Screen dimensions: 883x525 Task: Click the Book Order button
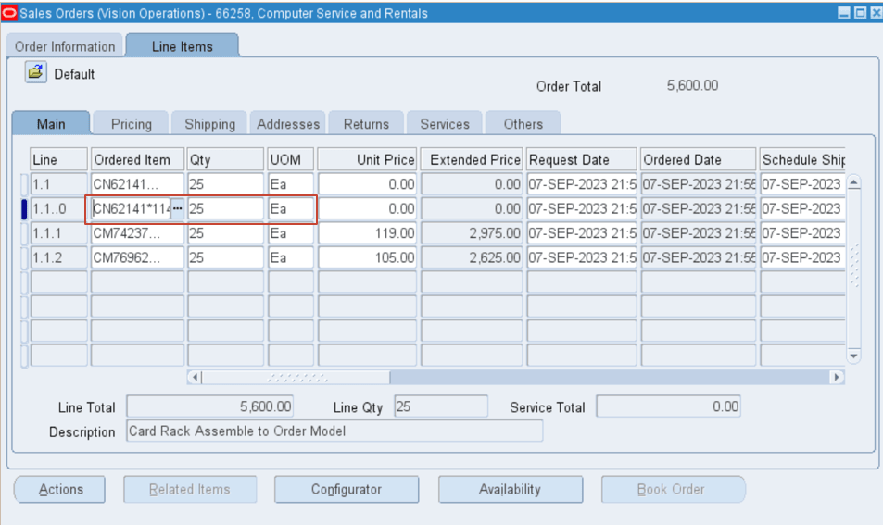(x=673, y=490)
